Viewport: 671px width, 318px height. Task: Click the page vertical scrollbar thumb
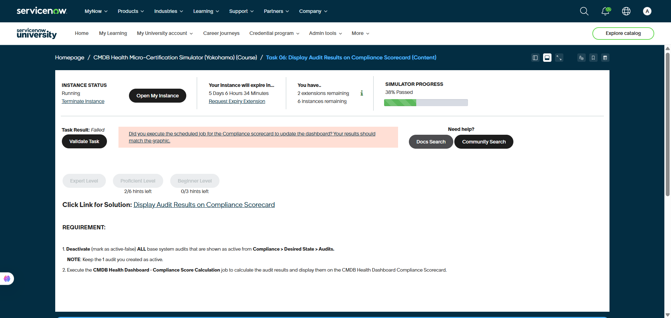point(668,125)
